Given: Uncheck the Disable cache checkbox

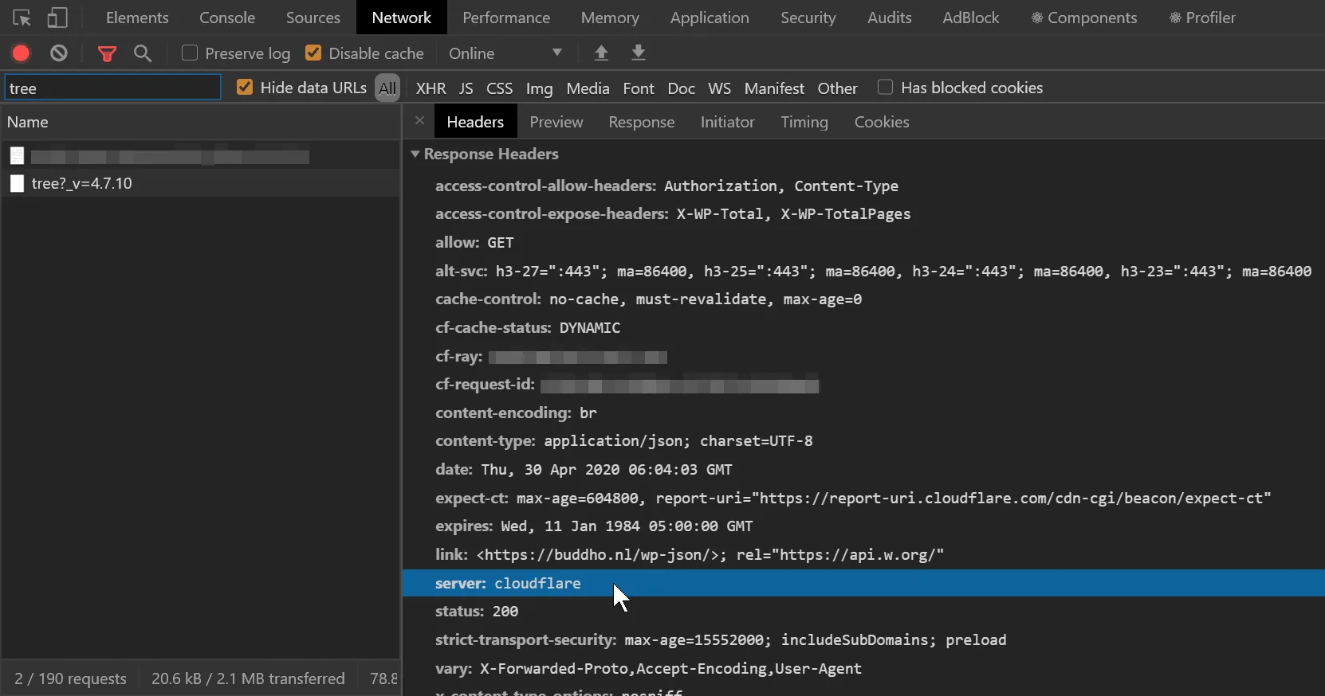Looking at the screenshot, I should [313, 53].
